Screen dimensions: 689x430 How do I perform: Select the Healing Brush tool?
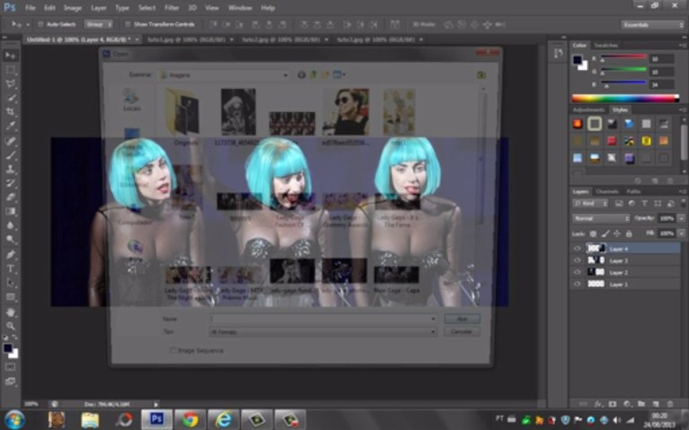11,141
